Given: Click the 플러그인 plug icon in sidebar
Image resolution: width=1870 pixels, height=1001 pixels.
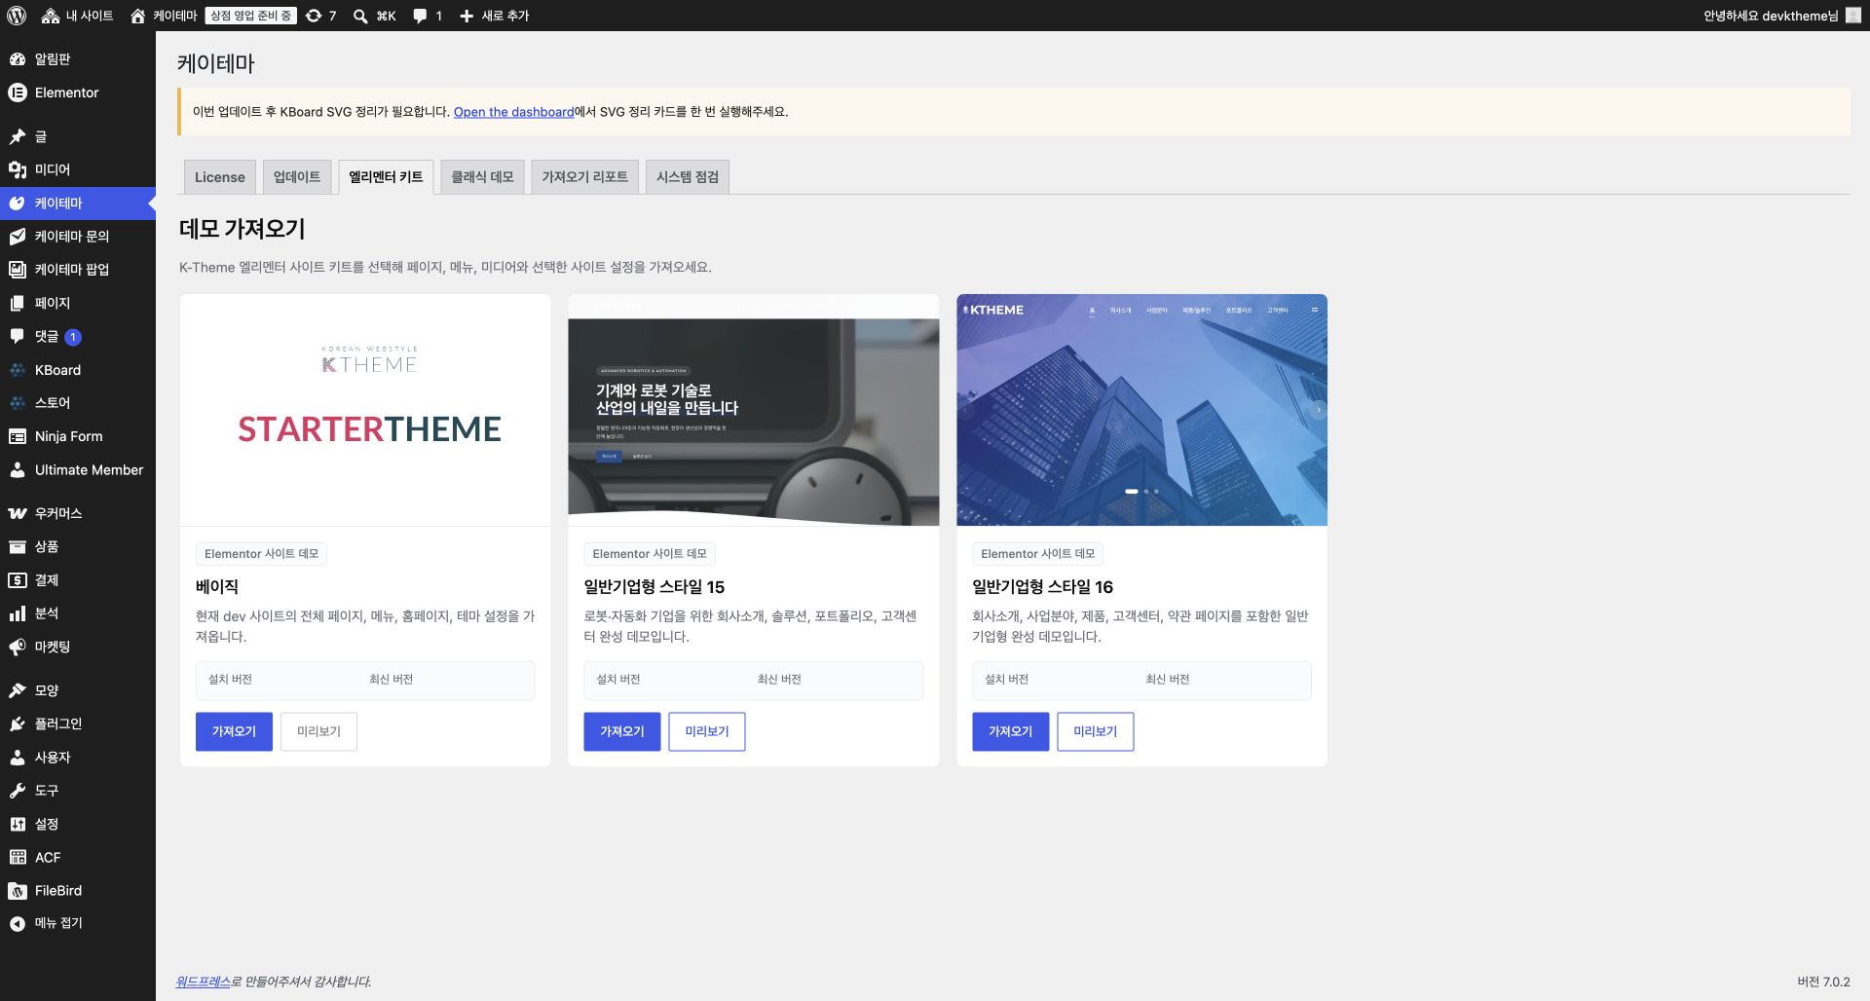Looking at the screenshot, I should pos(18,723).
